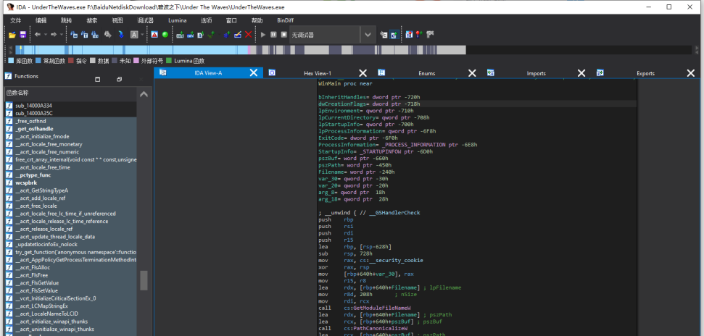Open the 编辑 menu
Image resolution: width=704 pixels, height=336 pixels.
point(41,20)
